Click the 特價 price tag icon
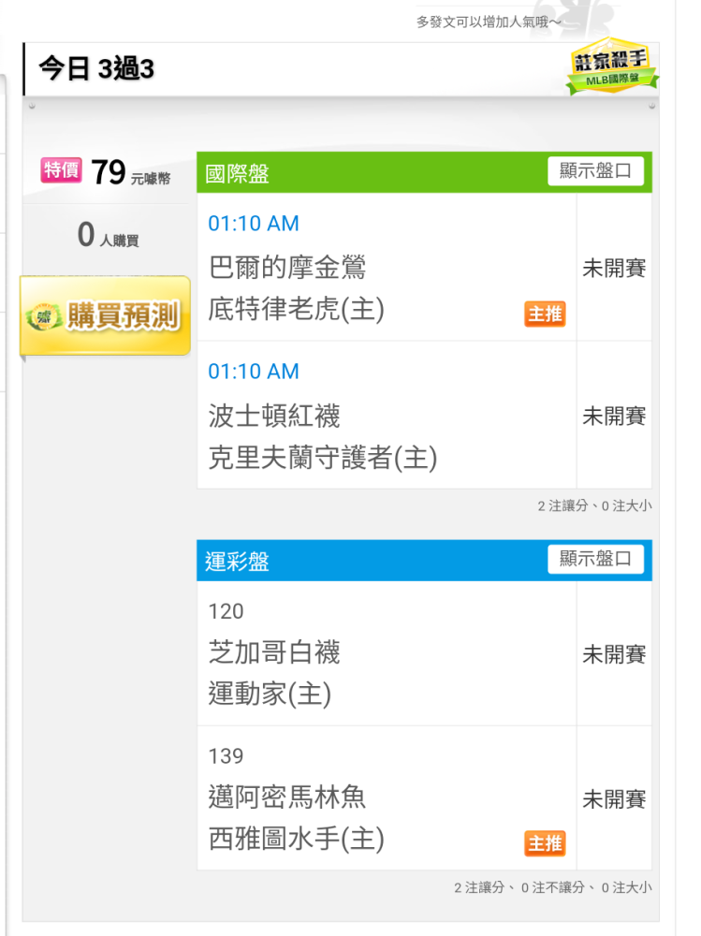701x936 pixels. point(61,170)
